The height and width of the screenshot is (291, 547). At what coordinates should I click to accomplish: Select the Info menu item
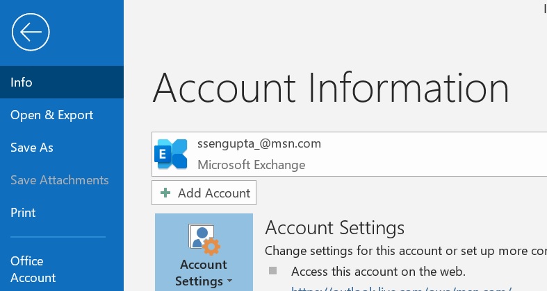pos(62,82)
